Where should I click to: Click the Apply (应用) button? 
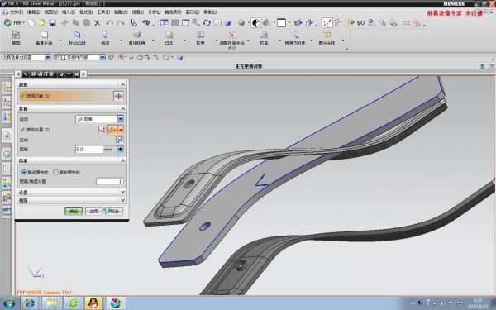point(93,212)
